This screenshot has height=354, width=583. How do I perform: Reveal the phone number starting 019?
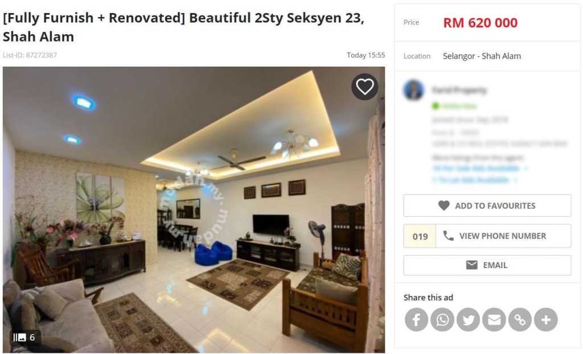[x=487, y=236]
